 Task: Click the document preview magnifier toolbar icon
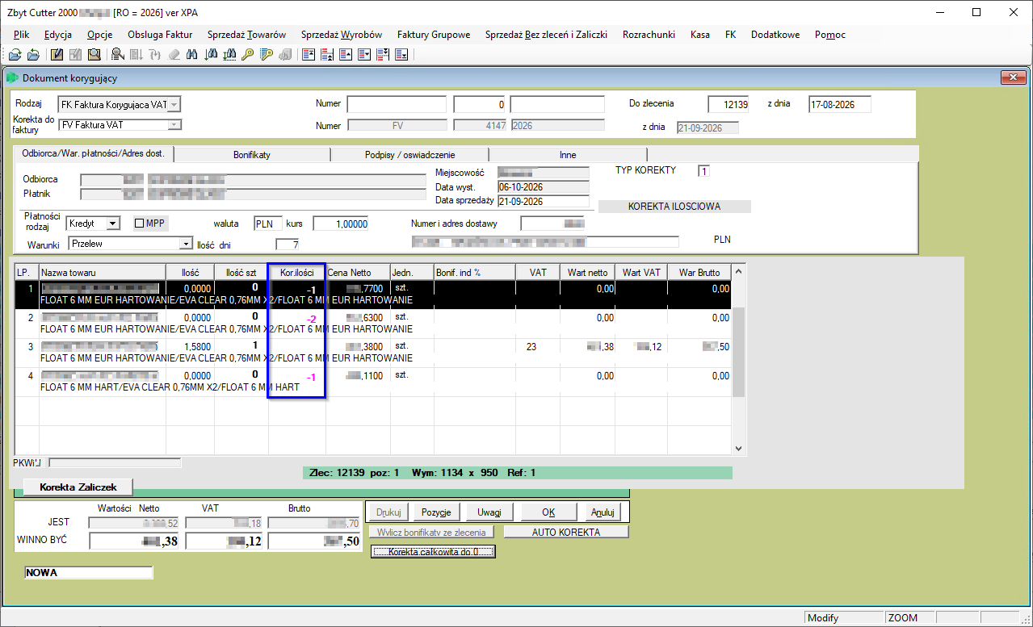tap(94, 55)
